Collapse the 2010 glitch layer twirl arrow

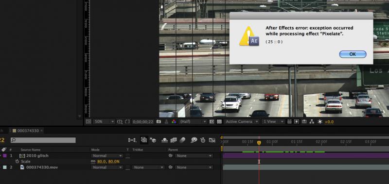pos(0,155)
